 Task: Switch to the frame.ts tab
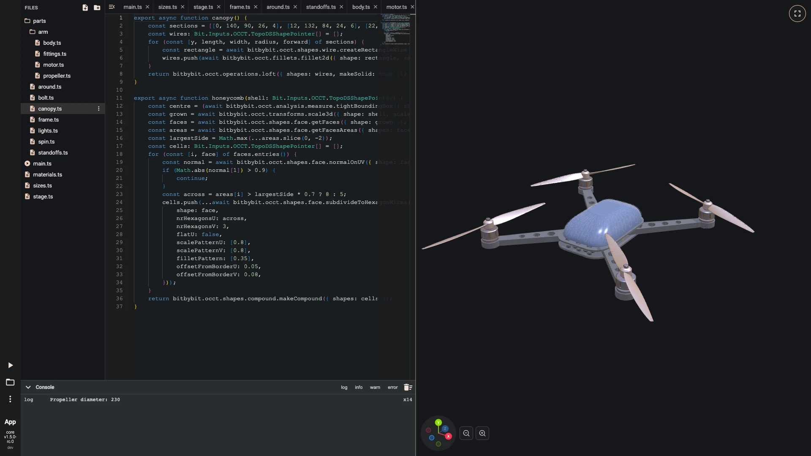(239, 7)
